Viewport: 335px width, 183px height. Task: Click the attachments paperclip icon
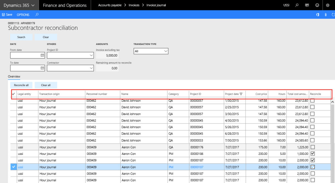pos(325,15)
